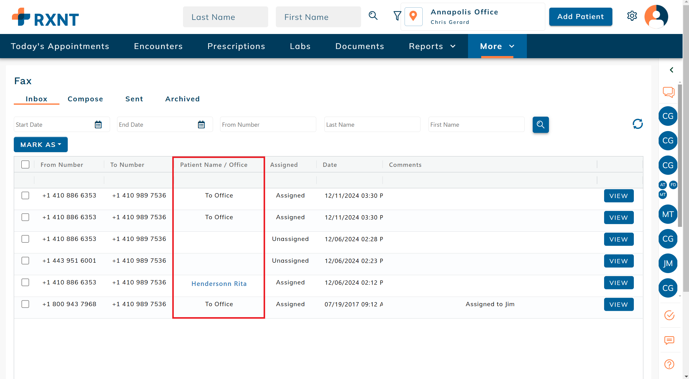Click the blue fax search button
689x379 pixels.
[x=541, y=125]
